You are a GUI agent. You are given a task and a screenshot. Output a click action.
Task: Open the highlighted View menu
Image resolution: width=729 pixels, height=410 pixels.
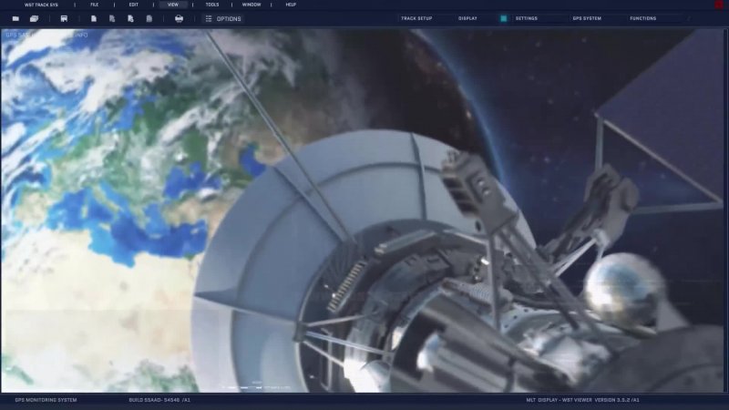(173, 5)
